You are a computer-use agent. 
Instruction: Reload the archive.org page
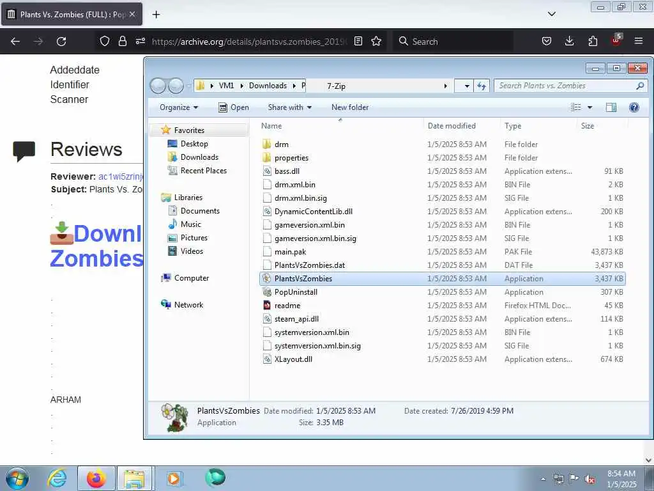click(x=61, y=42)
